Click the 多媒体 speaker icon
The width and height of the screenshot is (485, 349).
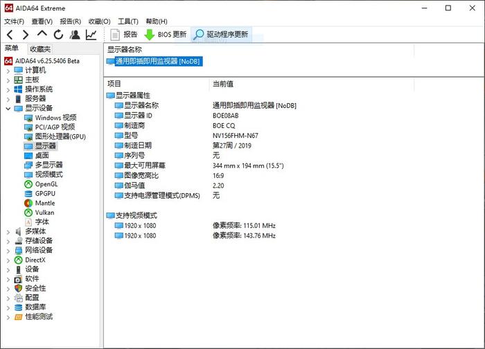pyautogui.click(x=18, y=231)
